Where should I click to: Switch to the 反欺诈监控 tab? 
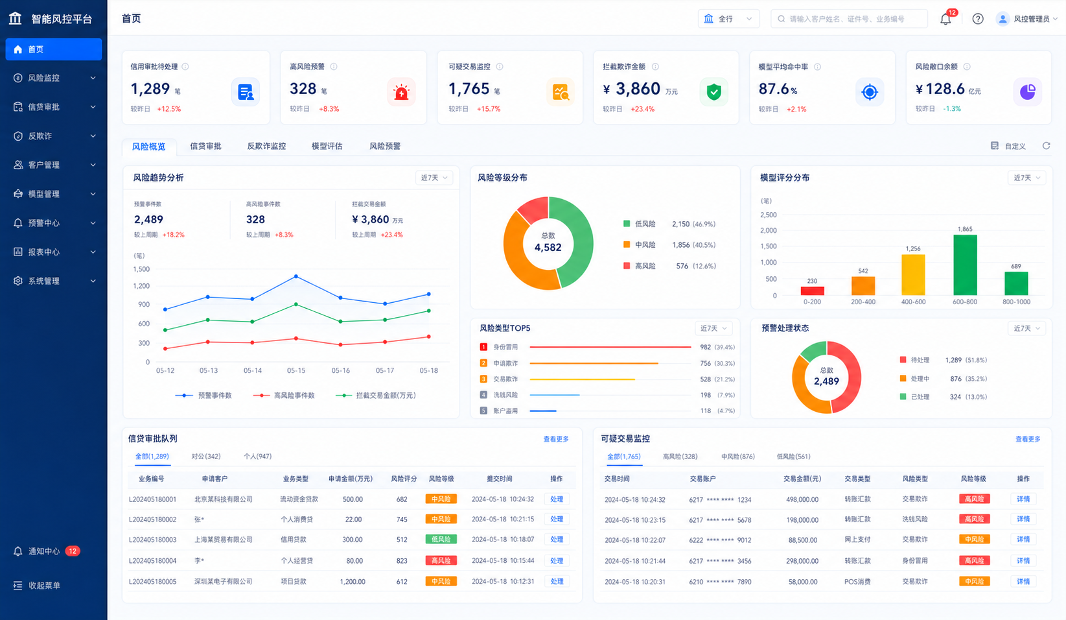(x=266, y=146)
